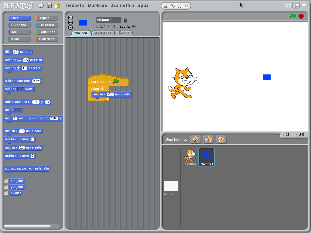Click the cat sprite on the stage

[183, 83]
